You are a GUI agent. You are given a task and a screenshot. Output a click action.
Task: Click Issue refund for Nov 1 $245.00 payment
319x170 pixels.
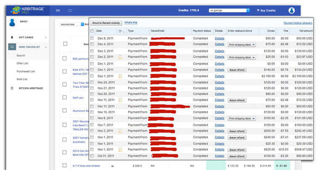237,138
